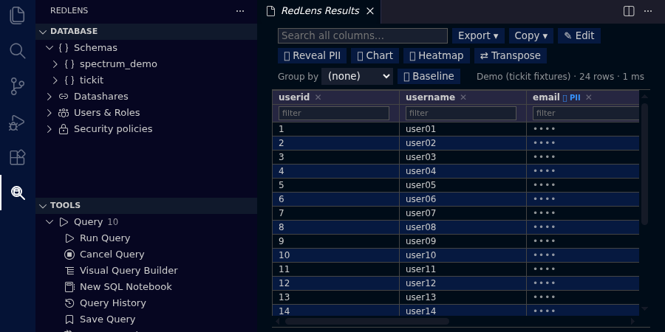Expand the Users & Roles node
Viewport: 665px width, 332px height.
tap(50, 113)
